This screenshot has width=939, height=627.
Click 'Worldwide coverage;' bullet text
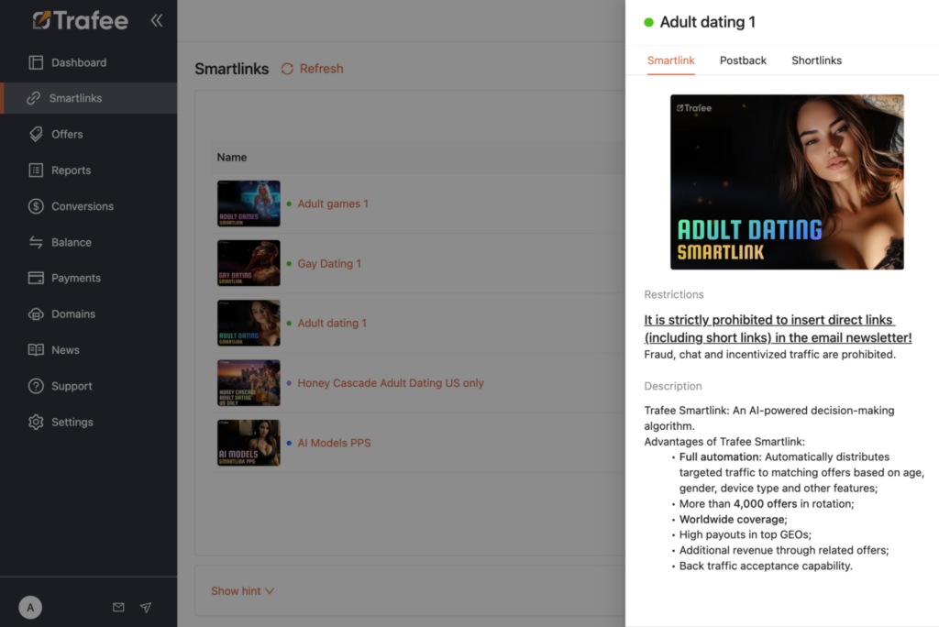click(x=733, y=519)
